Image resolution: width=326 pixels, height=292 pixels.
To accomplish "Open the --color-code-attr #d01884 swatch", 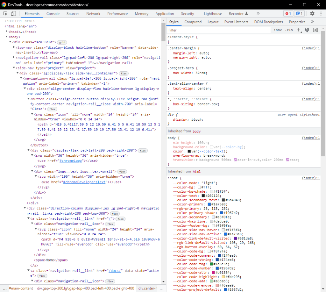I will pos(213,273).
